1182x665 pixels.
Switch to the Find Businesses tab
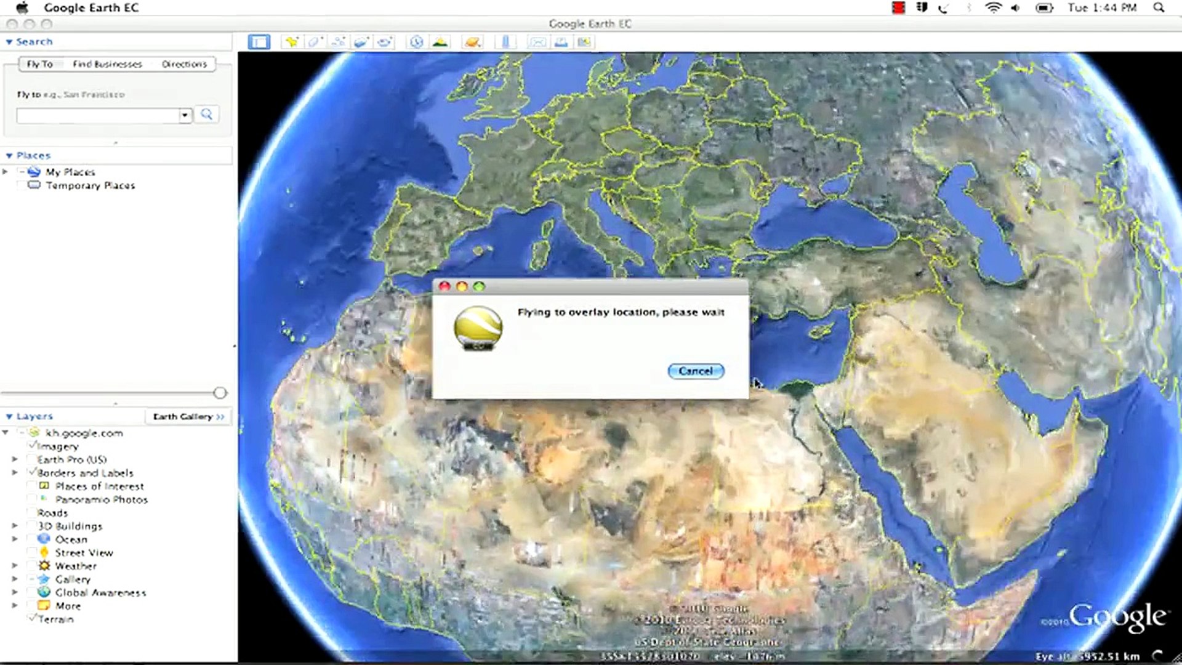tap(107, 64)
